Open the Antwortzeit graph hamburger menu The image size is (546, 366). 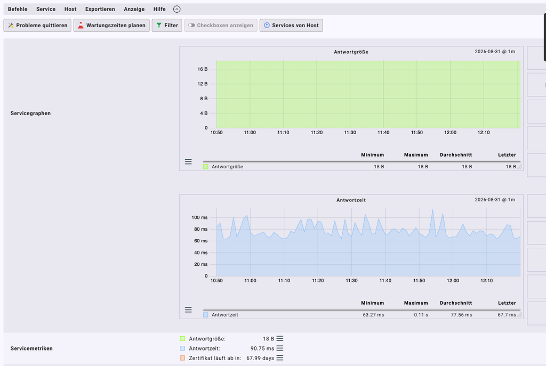tap(188, 310)
